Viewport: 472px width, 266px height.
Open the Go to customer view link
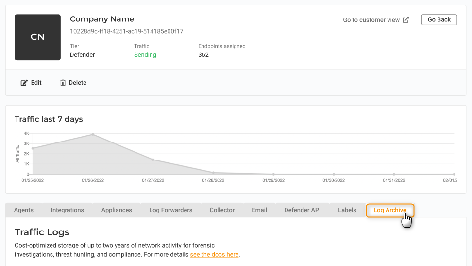pyautogui.click(x=371, y=20)
